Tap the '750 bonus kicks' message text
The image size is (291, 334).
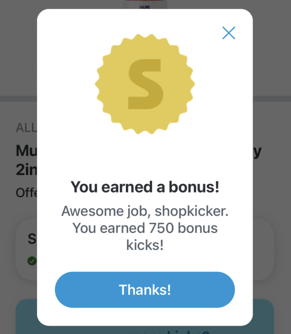click(x=145, y=228)
